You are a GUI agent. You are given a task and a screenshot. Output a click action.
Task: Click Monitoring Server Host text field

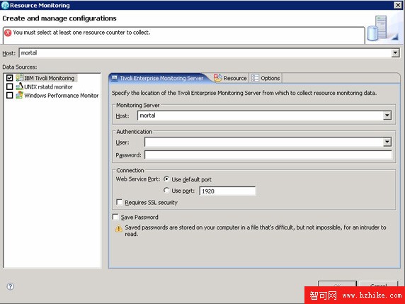pyautogui.click(x=261, y=116)
